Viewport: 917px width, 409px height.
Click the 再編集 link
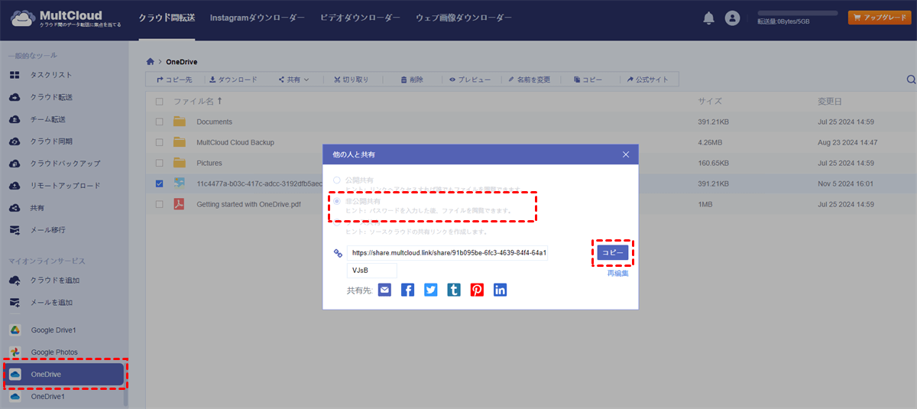[617, 273]
